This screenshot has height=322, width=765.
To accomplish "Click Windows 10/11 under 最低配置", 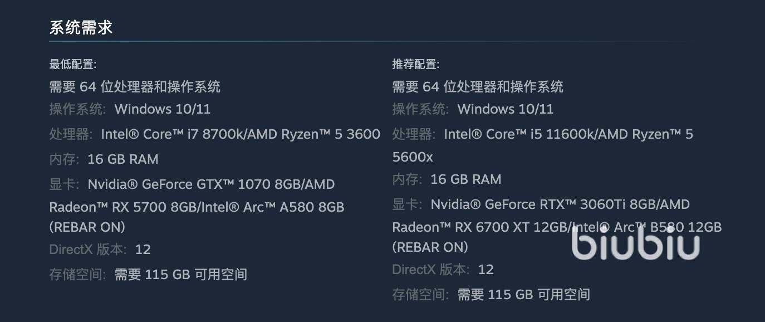I will [x=163, y=109].
